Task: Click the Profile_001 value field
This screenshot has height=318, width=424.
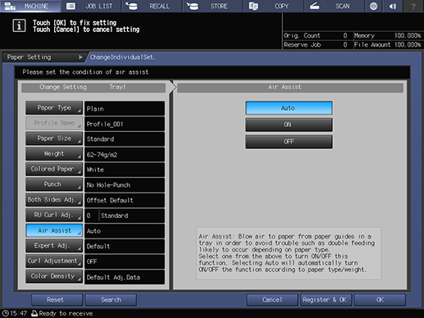Action: tap(125, 124)
